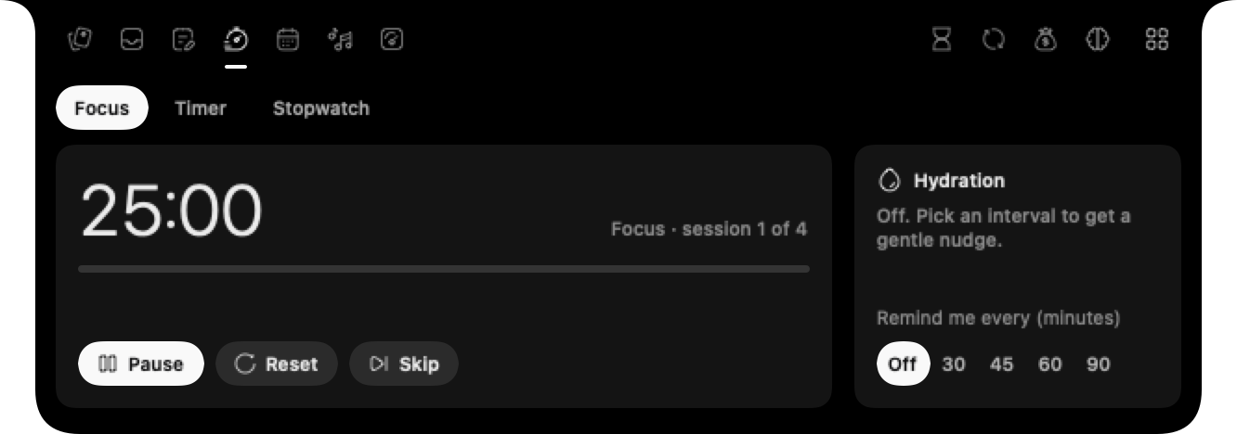
Task: Set hydration reminder to 30 minutes
Action: [x=954, y=364]
